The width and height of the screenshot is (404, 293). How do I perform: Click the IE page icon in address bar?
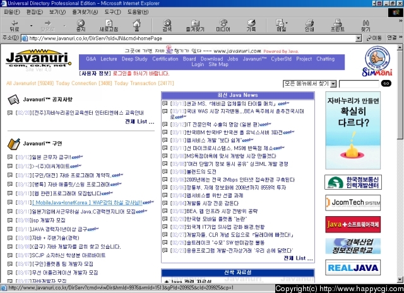(x=25, y=38)
